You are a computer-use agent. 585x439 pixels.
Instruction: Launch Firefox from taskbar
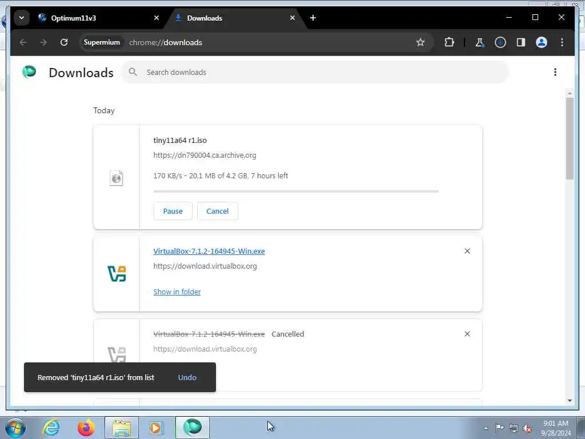pos(86,428)
